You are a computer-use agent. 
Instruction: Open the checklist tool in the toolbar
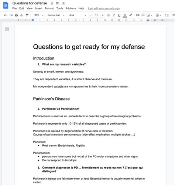point(174,15)
